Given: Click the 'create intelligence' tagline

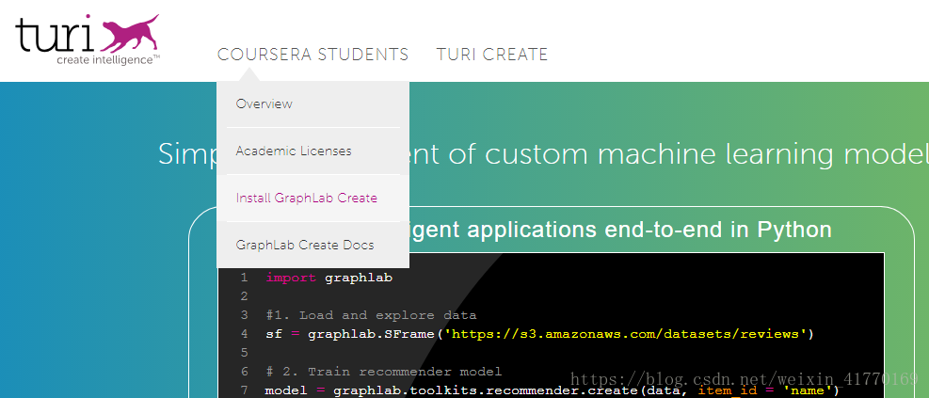Looking at the screenshot, I should 108,60.
